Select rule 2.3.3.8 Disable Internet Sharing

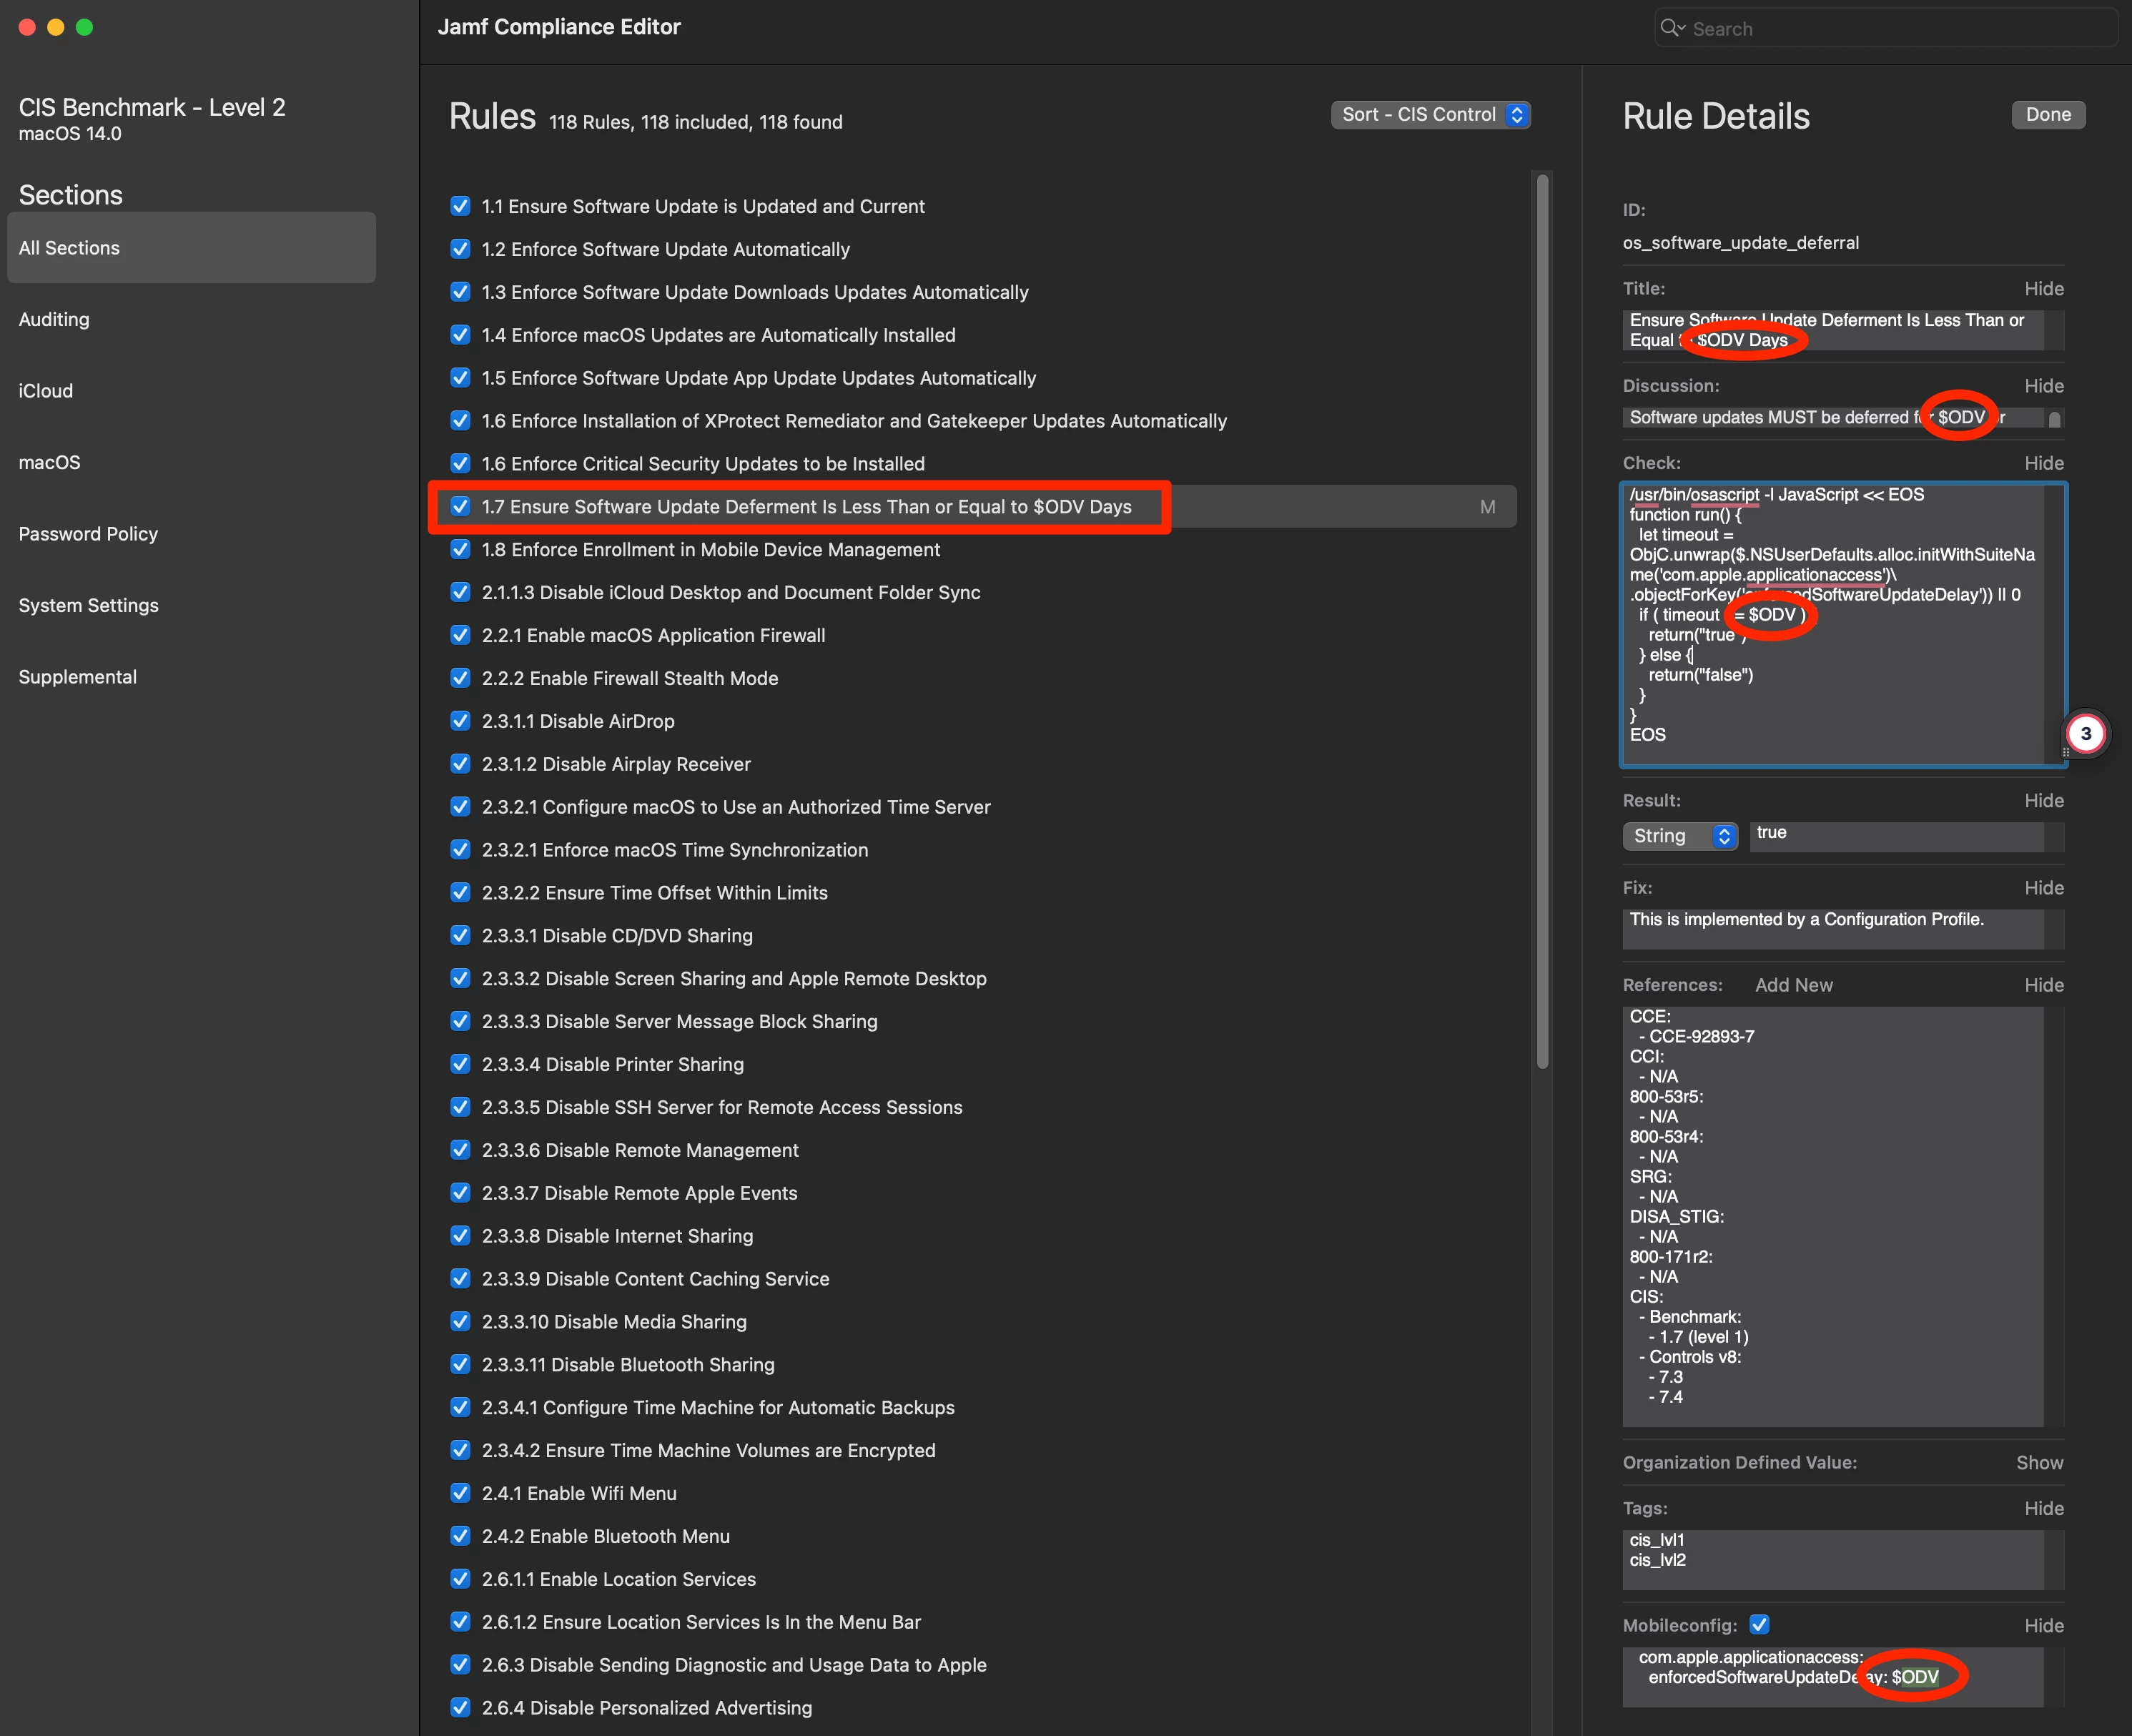click(617, 1236)
